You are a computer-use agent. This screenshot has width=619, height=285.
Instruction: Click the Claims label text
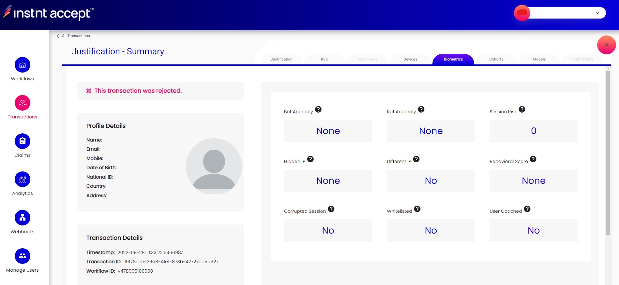point(23,155)
